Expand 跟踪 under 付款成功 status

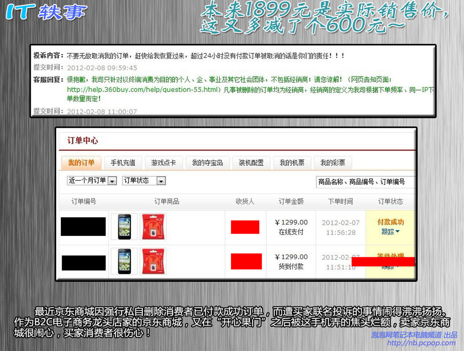[390, 232]
